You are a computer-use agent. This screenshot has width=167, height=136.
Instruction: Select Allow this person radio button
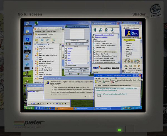(53, 87)
